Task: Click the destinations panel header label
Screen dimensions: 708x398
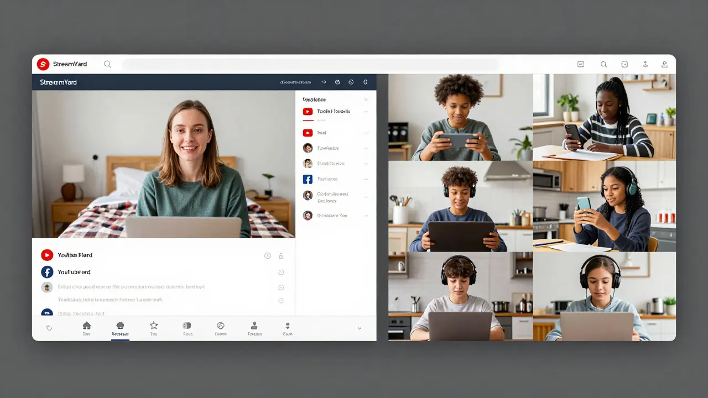Action: point(314,99)
